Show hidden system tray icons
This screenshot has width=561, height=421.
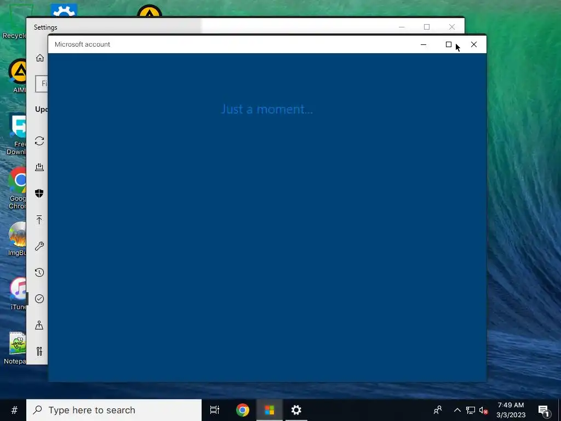(457, 410)
